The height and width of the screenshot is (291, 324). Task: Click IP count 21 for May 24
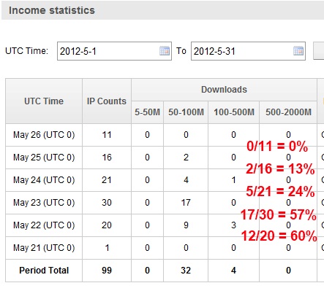(x=107, y=180)
